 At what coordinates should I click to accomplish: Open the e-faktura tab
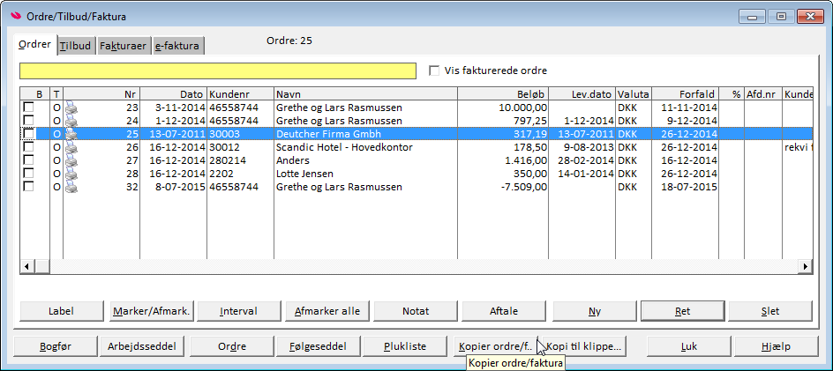tap(176, 46)
